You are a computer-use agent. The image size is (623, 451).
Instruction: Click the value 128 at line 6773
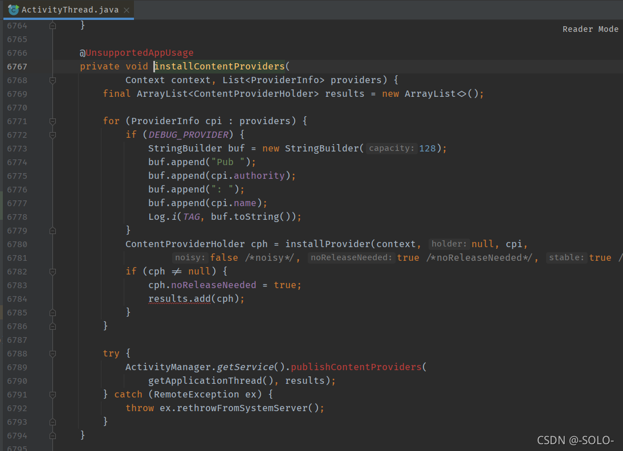click(427, 149)
